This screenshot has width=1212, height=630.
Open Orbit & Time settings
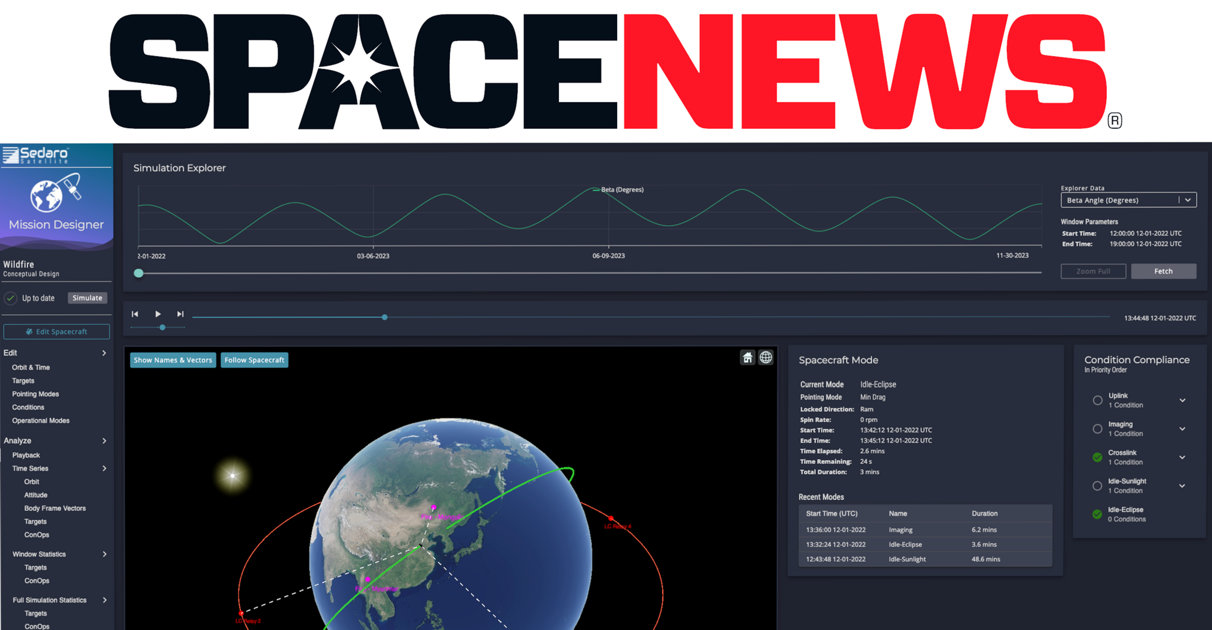tap(31, 367)
